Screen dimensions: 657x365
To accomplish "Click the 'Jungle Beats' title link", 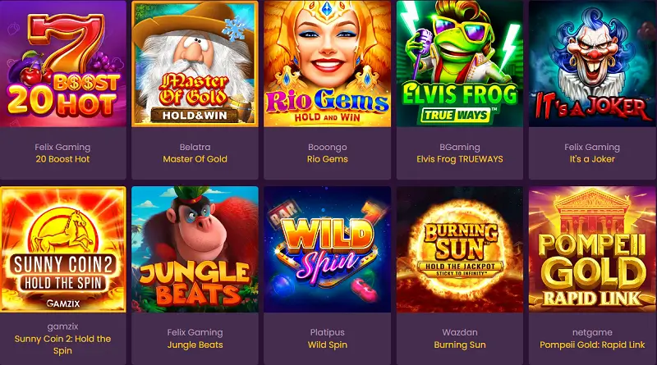I will tap(195, 345).
